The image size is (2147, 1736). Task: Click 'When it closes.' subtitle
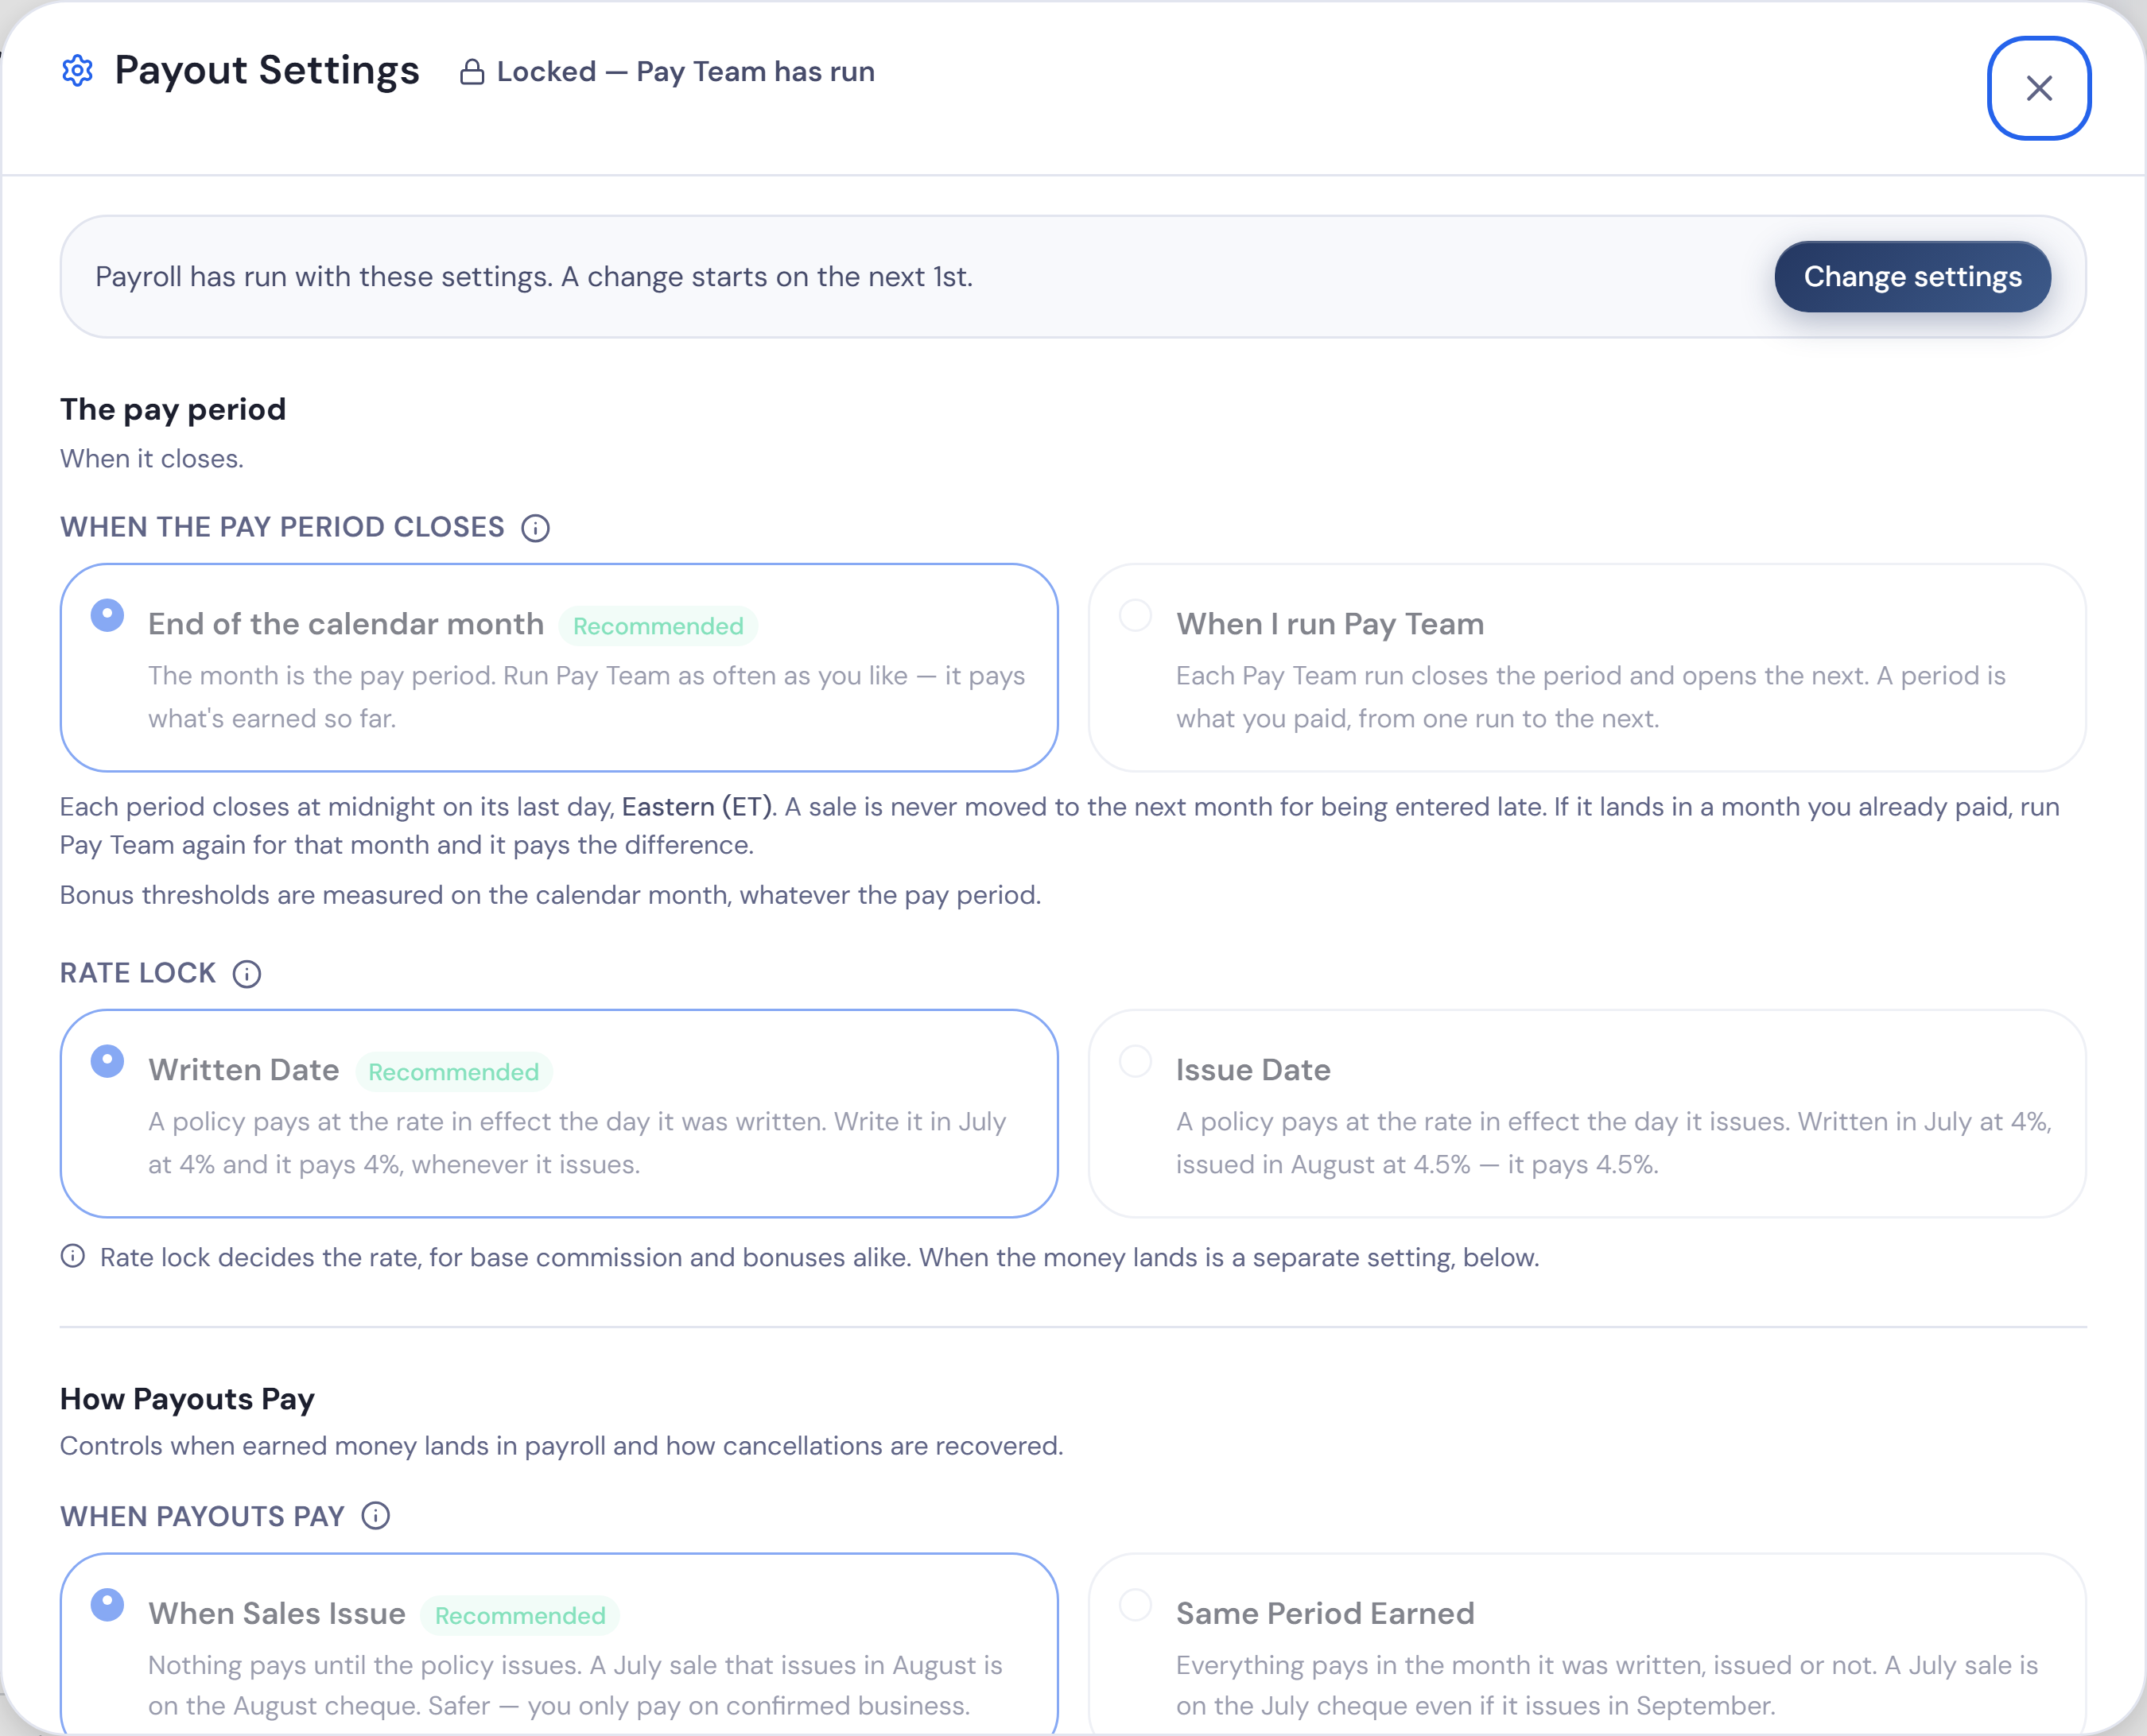point(152,459)
